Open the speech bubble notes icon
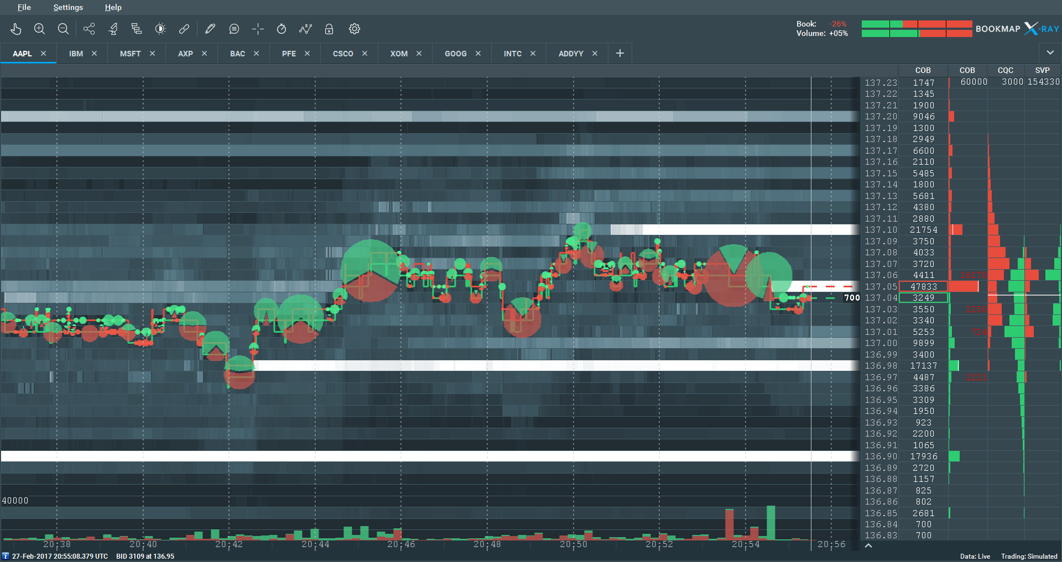This screenshot has height=562, width=1062. (x=234, y=29)
